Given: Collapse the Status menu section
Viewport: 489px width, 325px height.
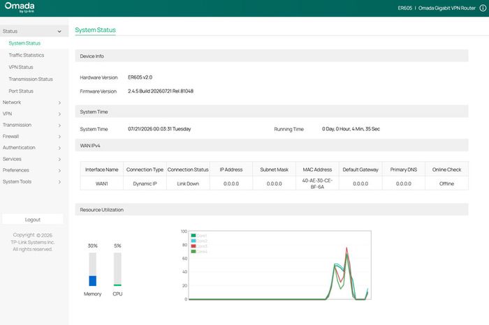Looking at the screenshot, I should [34, 31].
